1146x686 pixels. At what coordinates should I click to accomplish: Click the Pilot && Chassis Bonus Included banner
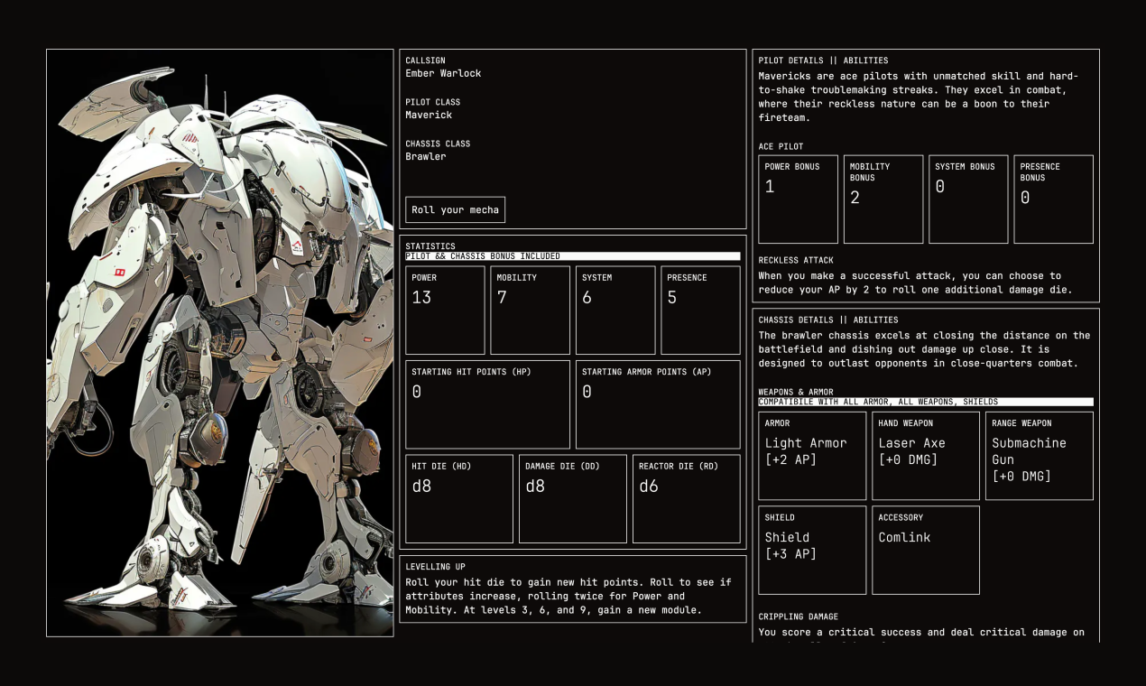click(x=572, y=256)
